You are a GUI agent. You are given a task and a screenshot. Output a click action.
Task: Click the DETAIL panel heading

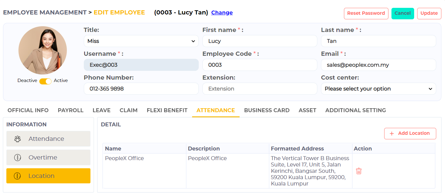tap(111, 125)
